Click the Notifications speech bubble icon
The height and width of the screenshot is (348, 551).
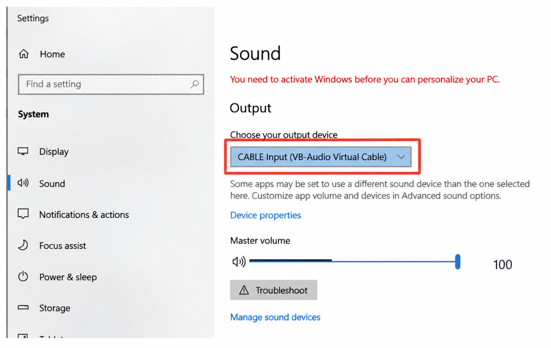click(23, 214)
